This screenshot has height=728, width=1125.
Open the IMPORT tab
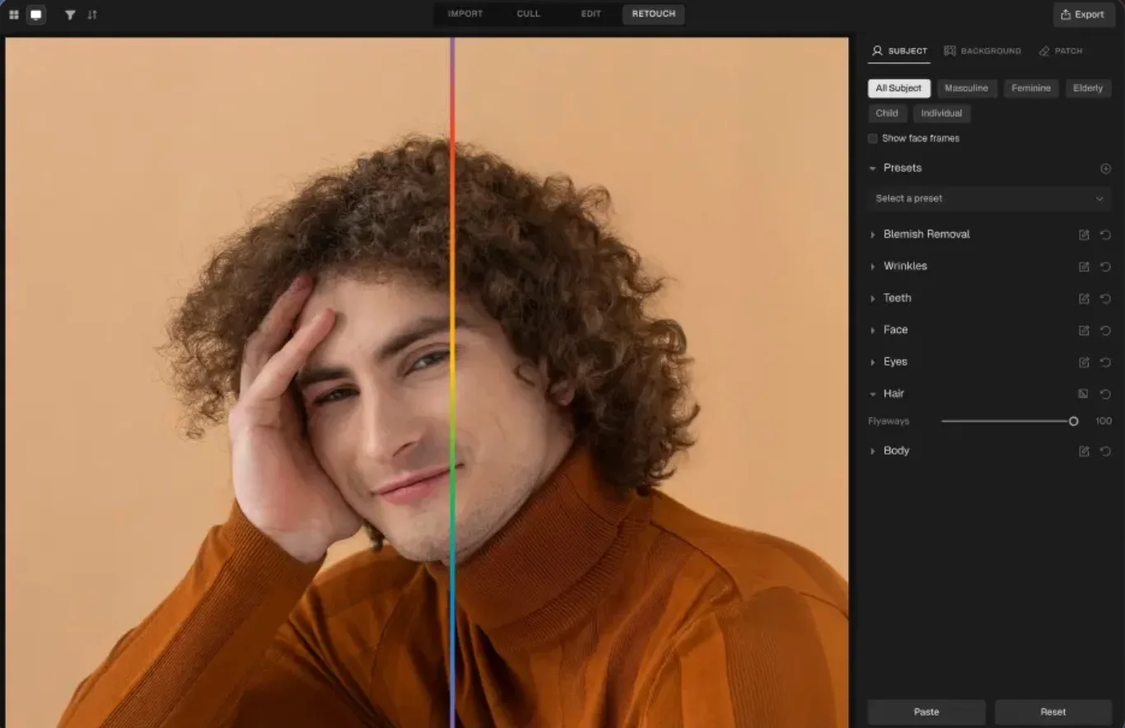[x=465, y=14]
